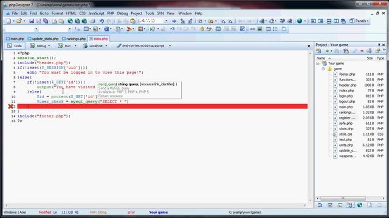
Task: Open the File menu
Action: click(15, 13)
